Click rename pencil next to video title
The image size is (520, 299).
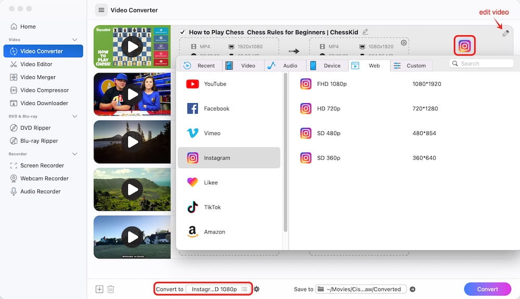coord(365,32)
